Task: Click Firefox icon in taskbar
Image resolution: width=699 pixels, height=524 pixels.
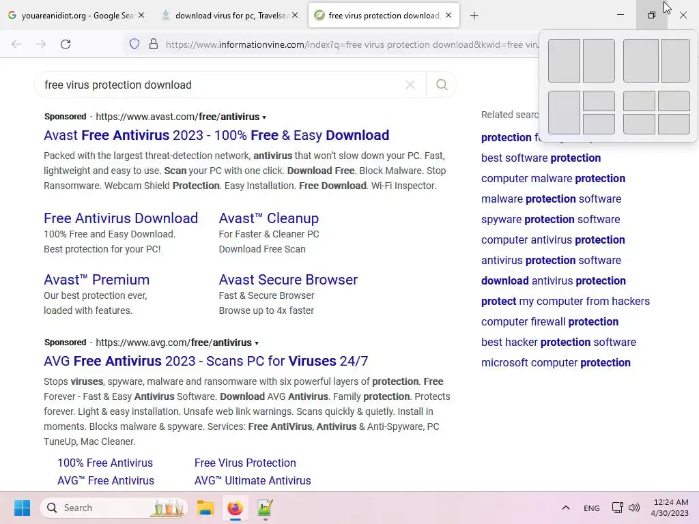Action: pyautogui.click(x=235, y=508)
